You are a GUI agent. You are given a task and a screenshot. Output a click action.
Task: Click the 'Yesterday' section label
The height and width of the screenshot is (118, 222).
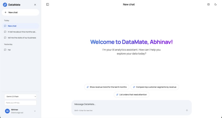click(8, 44)
